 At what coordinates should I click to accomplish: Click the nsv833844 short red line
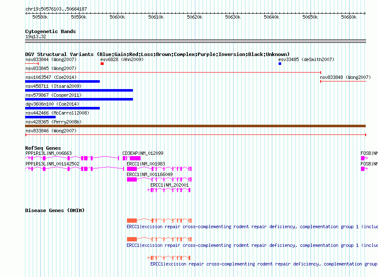pyautogui.click(x=32, y=64)
